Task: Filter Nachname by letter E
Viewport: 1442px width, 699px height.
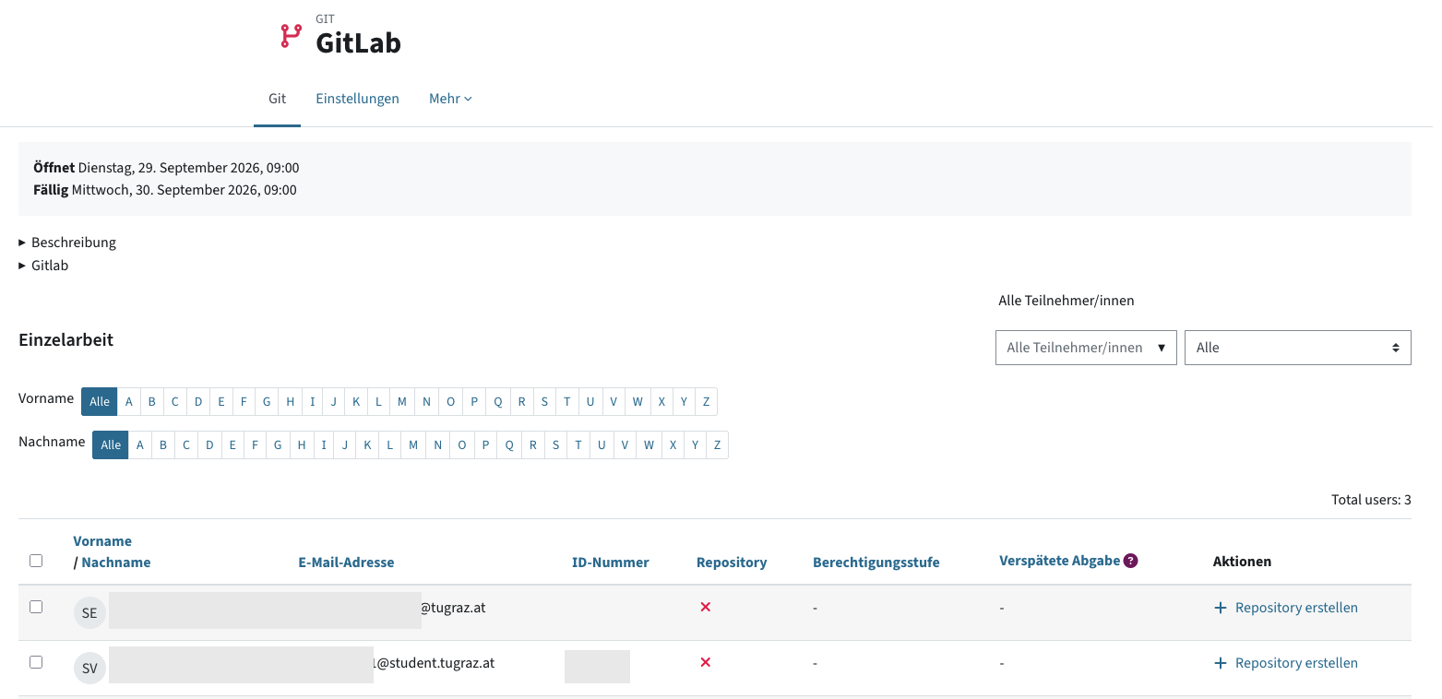Action: [x=232, y=444]
